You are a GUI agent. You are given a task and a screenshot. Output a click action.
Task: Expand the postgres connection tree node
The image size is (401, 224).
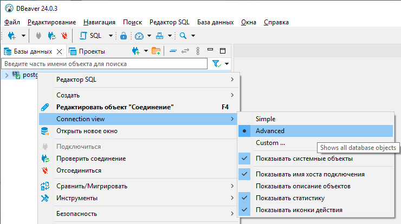tap(7, 75)
